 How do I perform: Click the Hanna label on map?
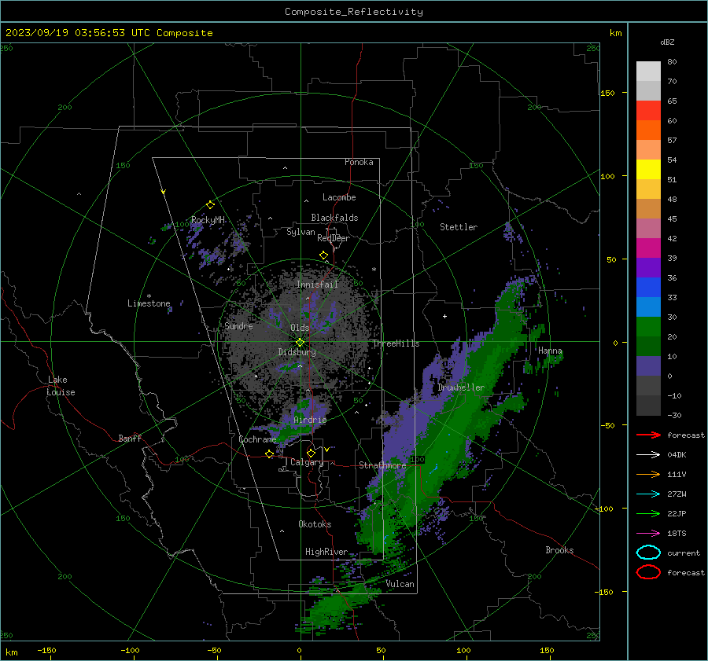coord(550,351)
